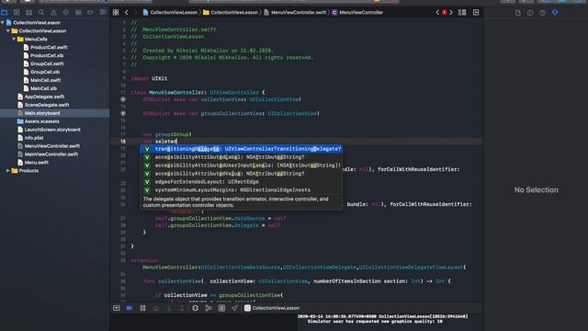
Task: Go back in editor history
Action: click(127, 12)
